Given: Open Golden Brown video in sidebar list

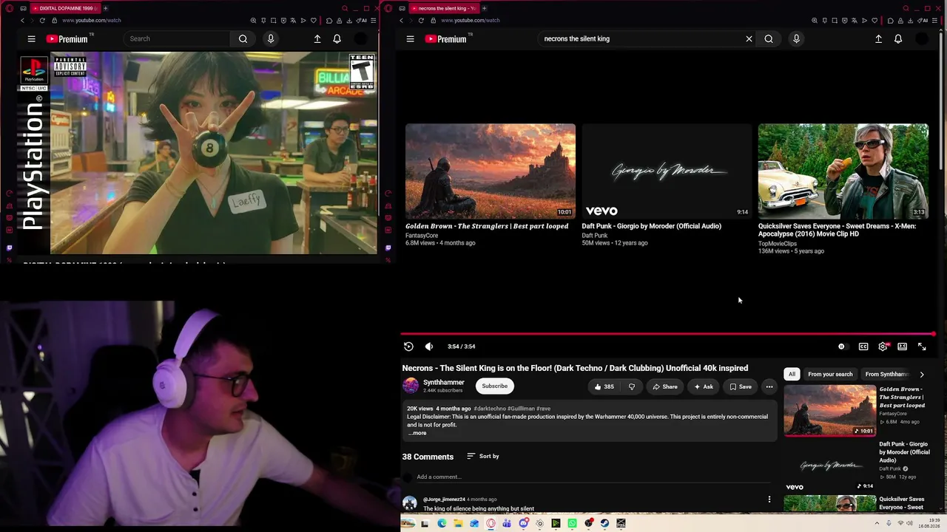Looking at the screenshot, I should [830, 411].
